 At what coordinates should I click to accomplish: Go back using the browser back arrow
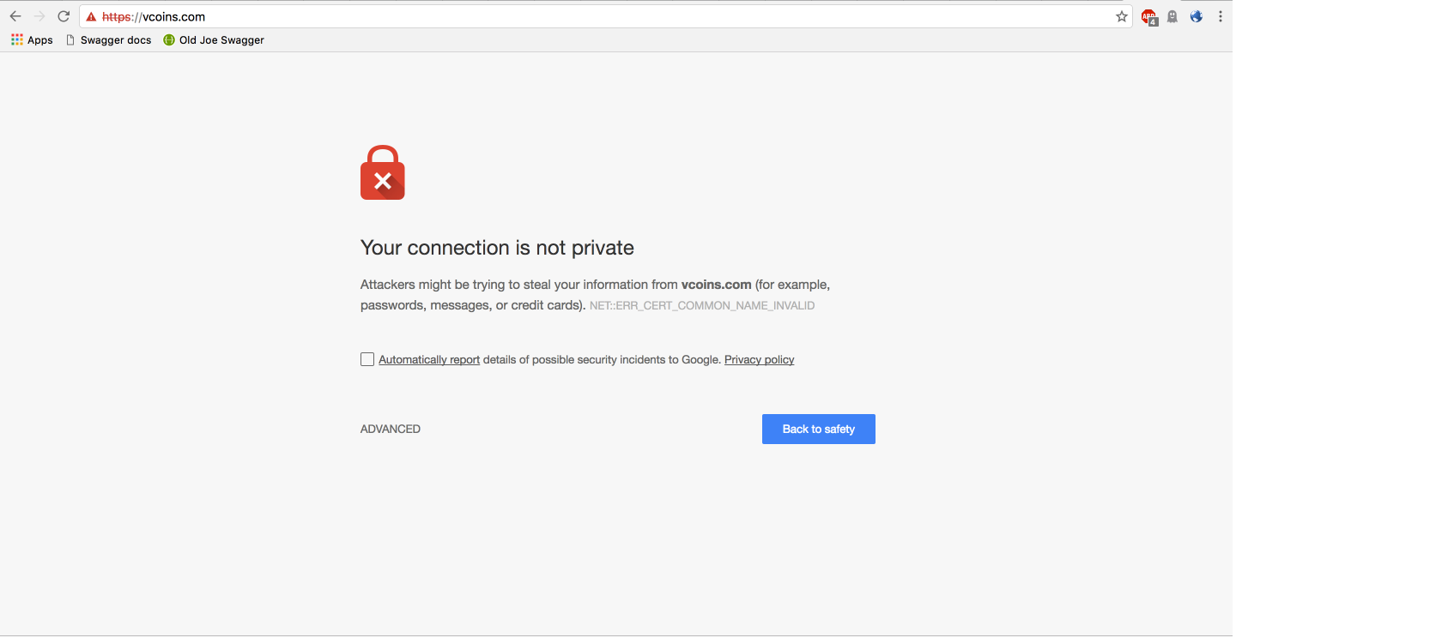[15, 16]
